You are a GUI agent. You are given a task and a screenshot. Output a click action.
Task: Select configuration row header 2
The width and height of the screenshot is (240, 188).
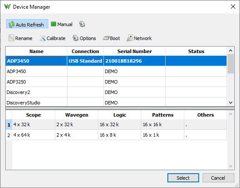point(9,135)
